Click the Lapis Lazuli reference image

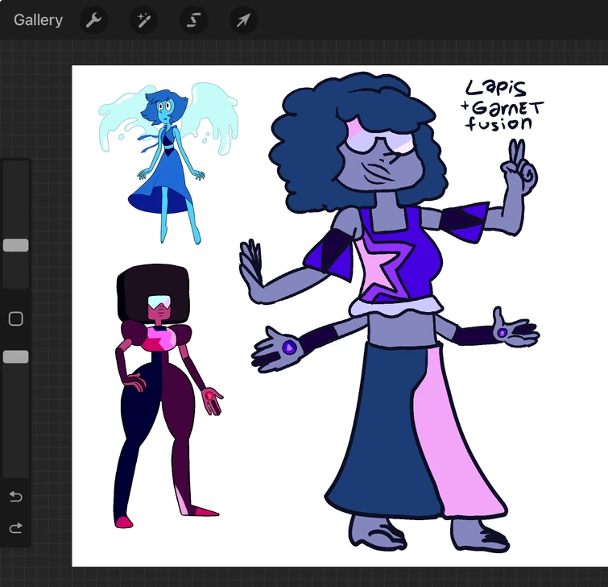(168, 162)
